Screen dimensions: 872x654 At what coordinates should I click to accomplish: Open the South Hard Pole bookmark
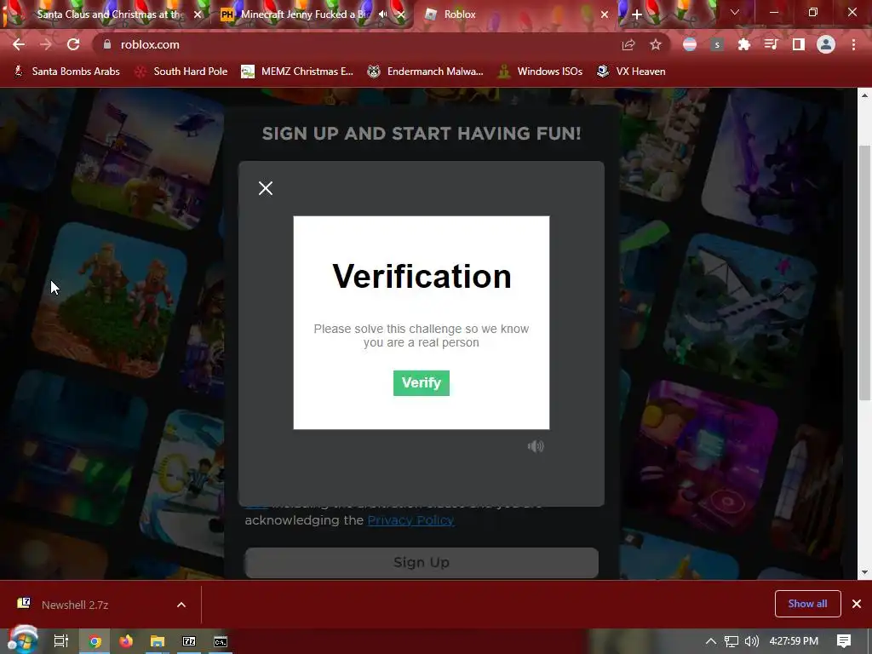click(x=182, y=72)
